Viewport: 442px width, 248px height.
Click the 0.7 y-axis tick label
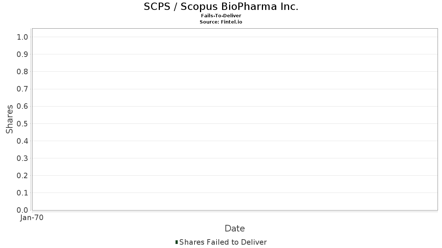point(22,89)
